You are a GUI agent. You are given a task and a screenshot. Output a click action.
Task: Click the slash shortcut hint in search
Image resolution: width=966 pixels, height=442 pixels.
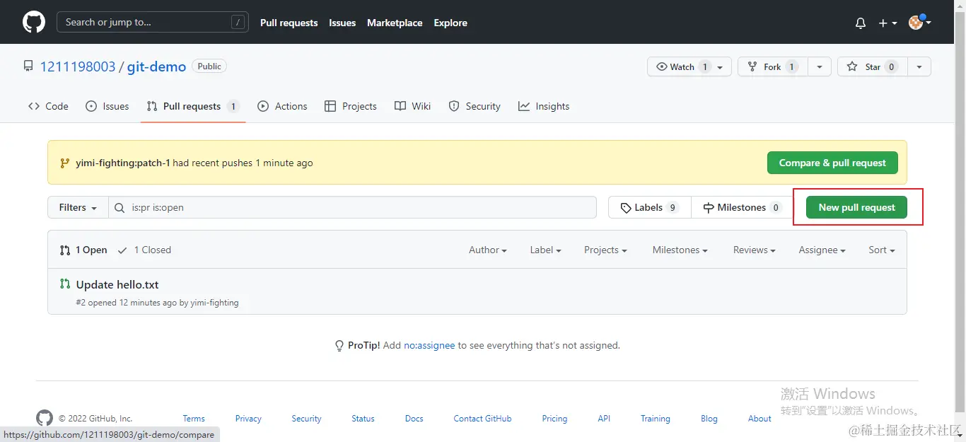click(x=238, y=23)
